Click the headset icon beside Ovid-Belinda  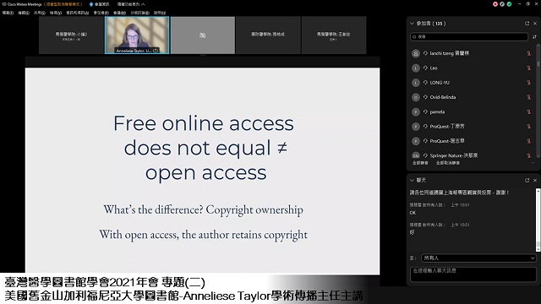click(x=425, y=97)
